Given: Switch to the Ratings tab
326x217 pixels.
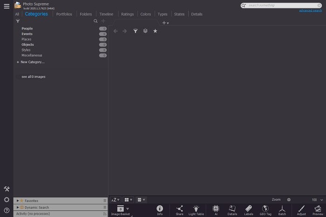Looking at the screenshot, I should [x=128, y=14].
